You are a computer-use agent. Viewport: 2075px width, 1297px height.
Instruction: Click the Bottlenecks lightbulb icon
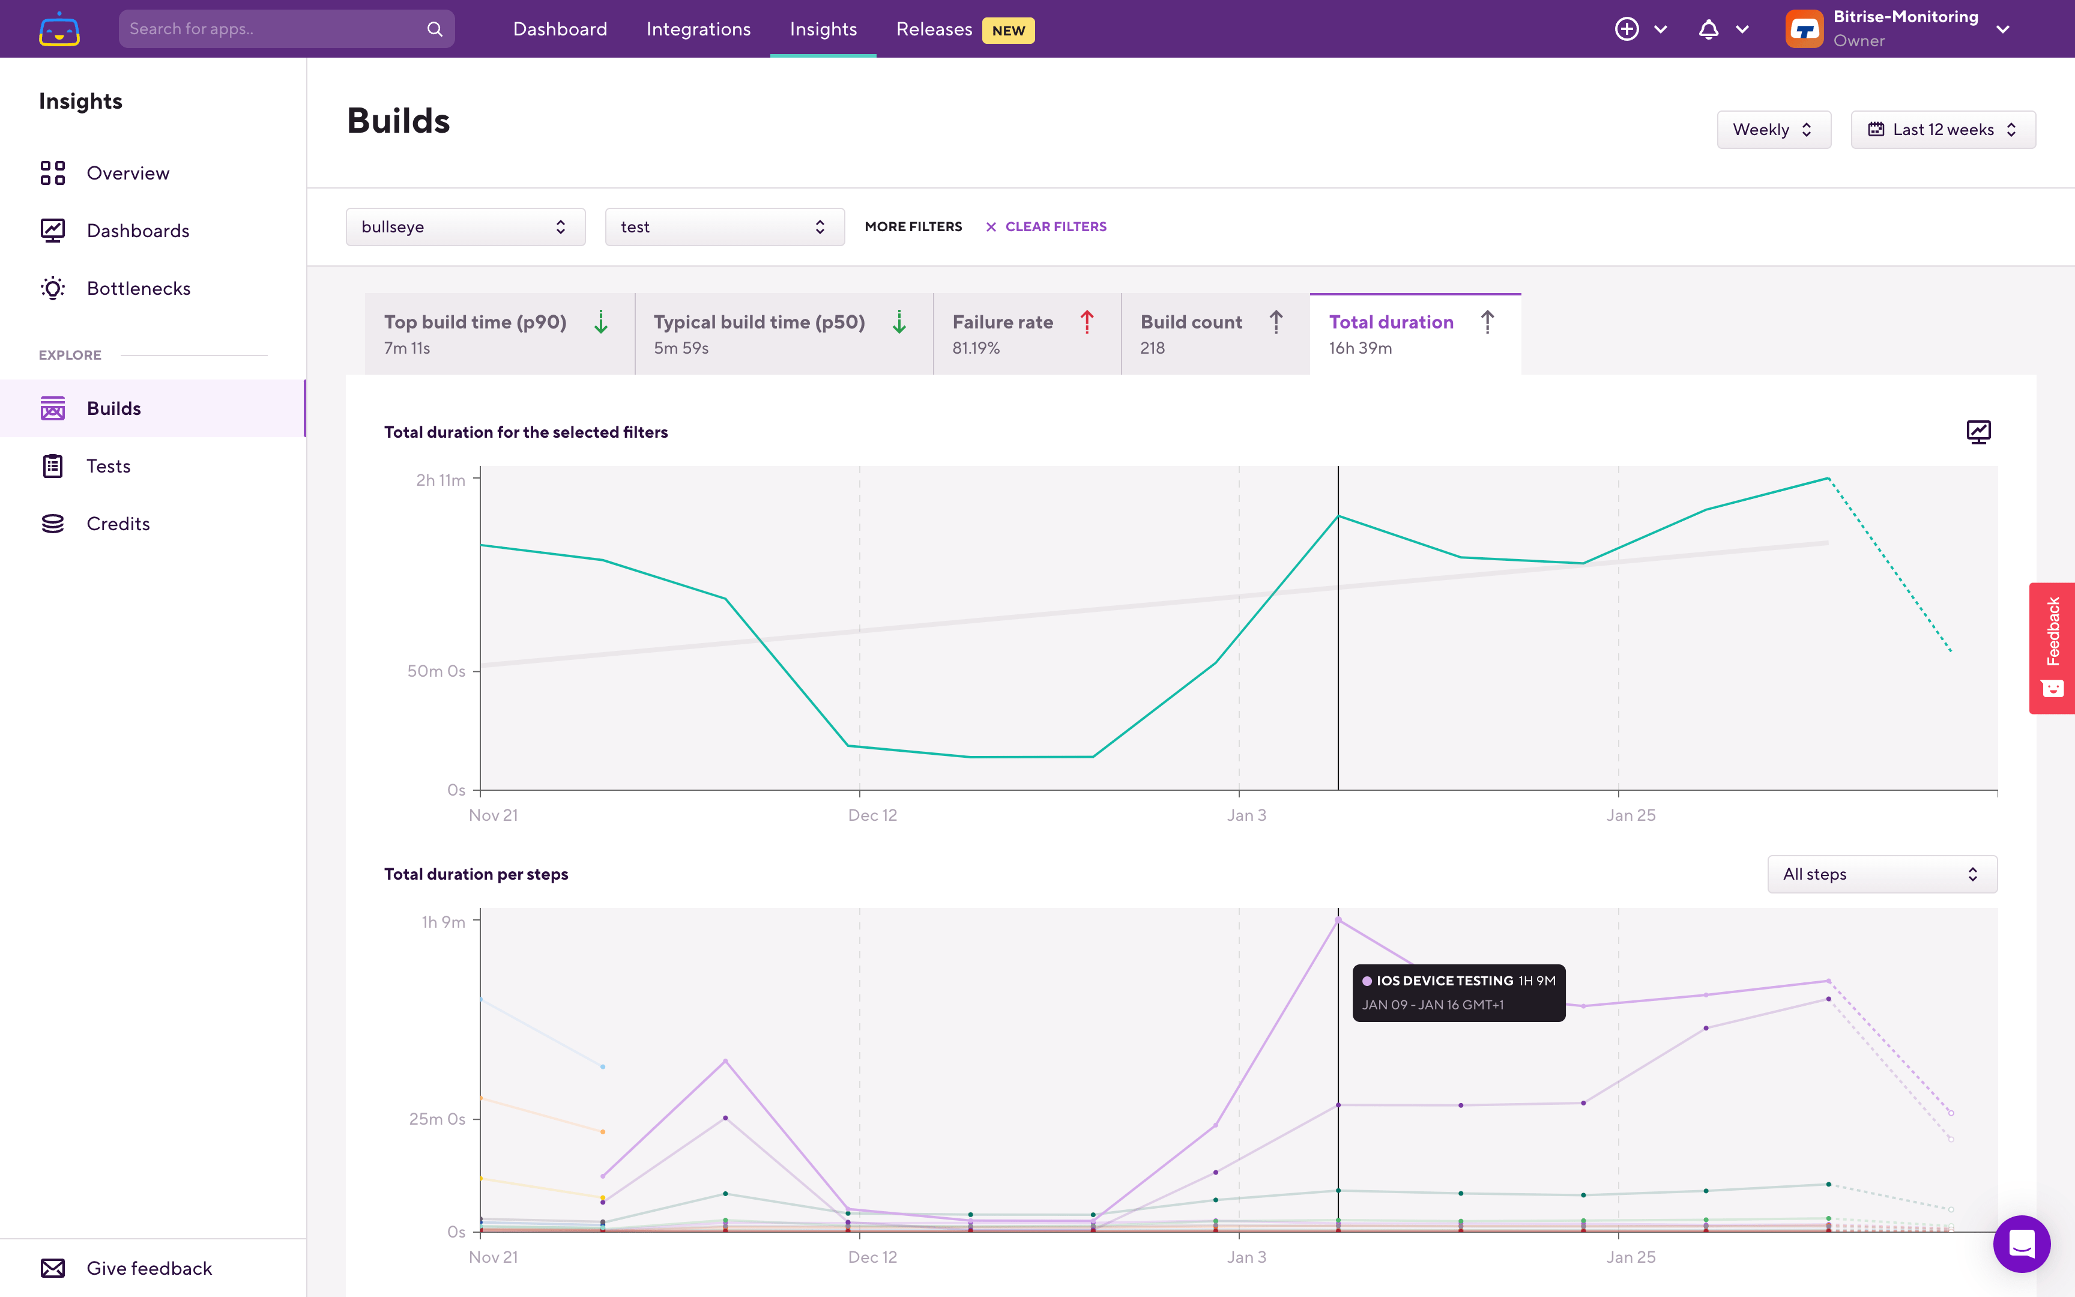point(53,288)
